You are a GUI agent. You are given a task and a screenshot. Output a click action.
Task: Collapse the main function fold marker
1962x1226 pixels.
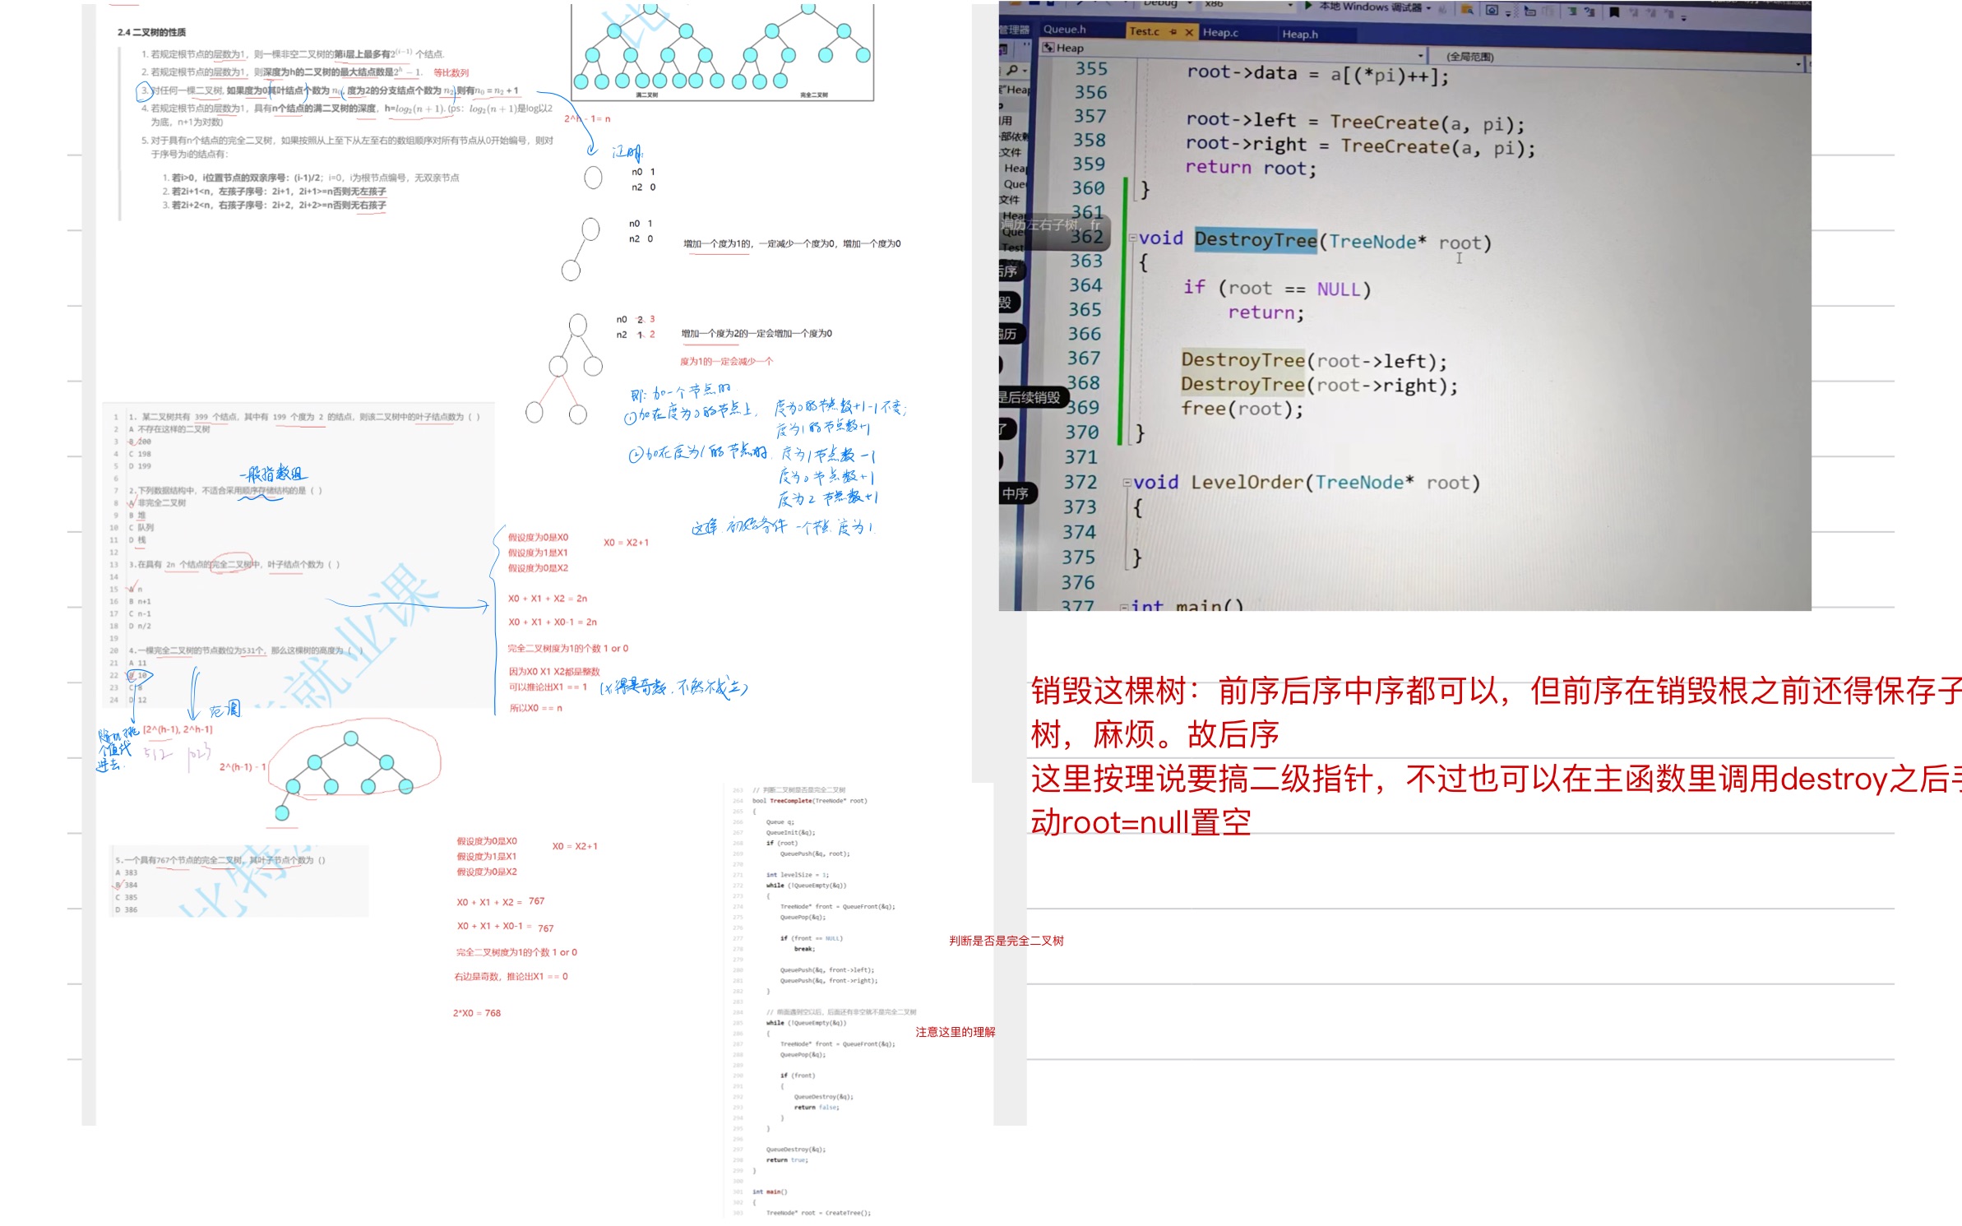pos(1124,608)
